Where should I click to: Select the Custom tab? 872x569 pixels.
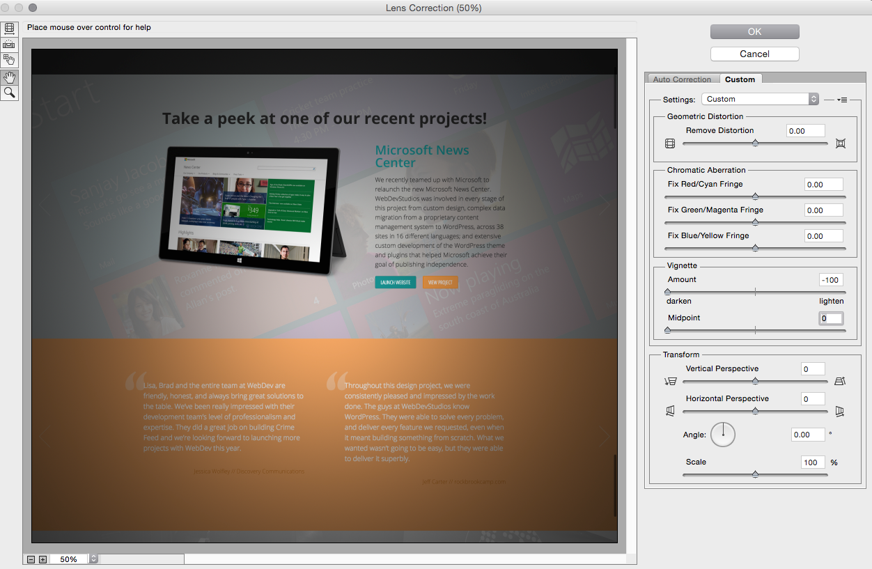740,79
